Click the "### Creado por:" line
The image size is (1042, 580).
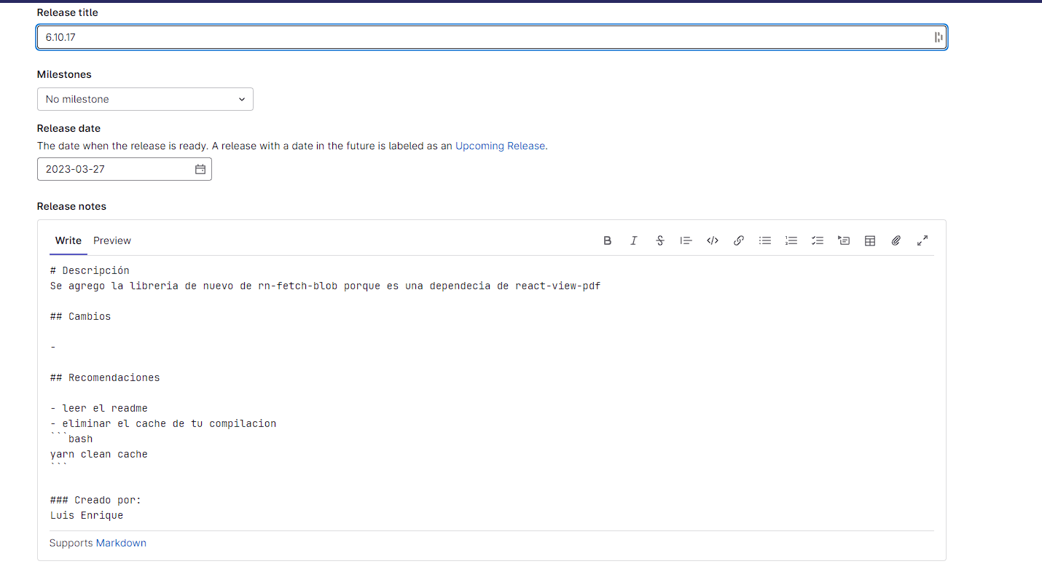coord(95,500)
